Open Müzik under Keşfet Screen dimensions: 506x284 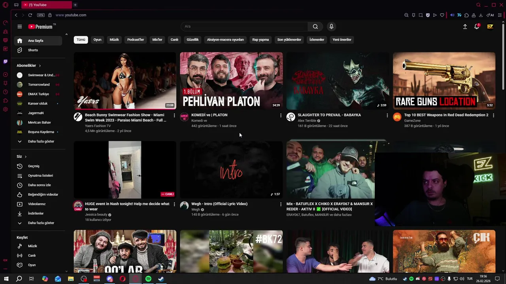tap(38, 246)
